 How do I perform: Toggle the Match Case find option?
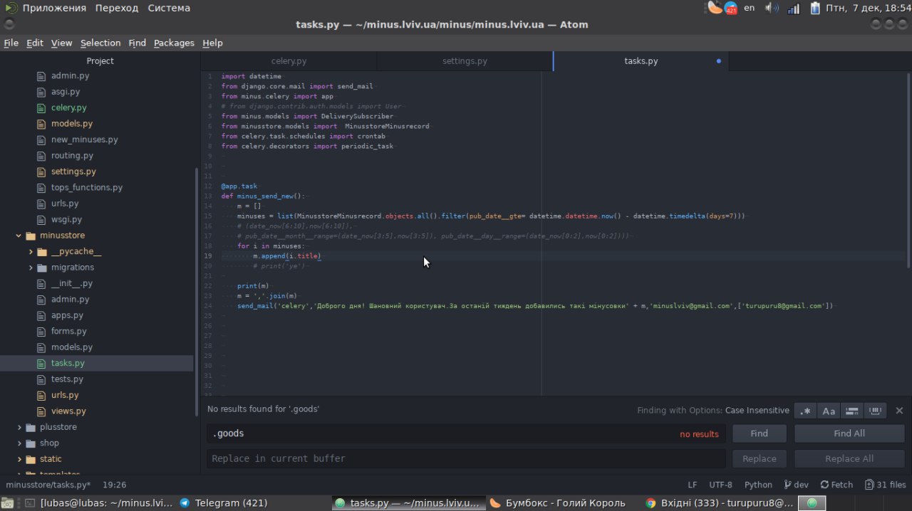829,411
